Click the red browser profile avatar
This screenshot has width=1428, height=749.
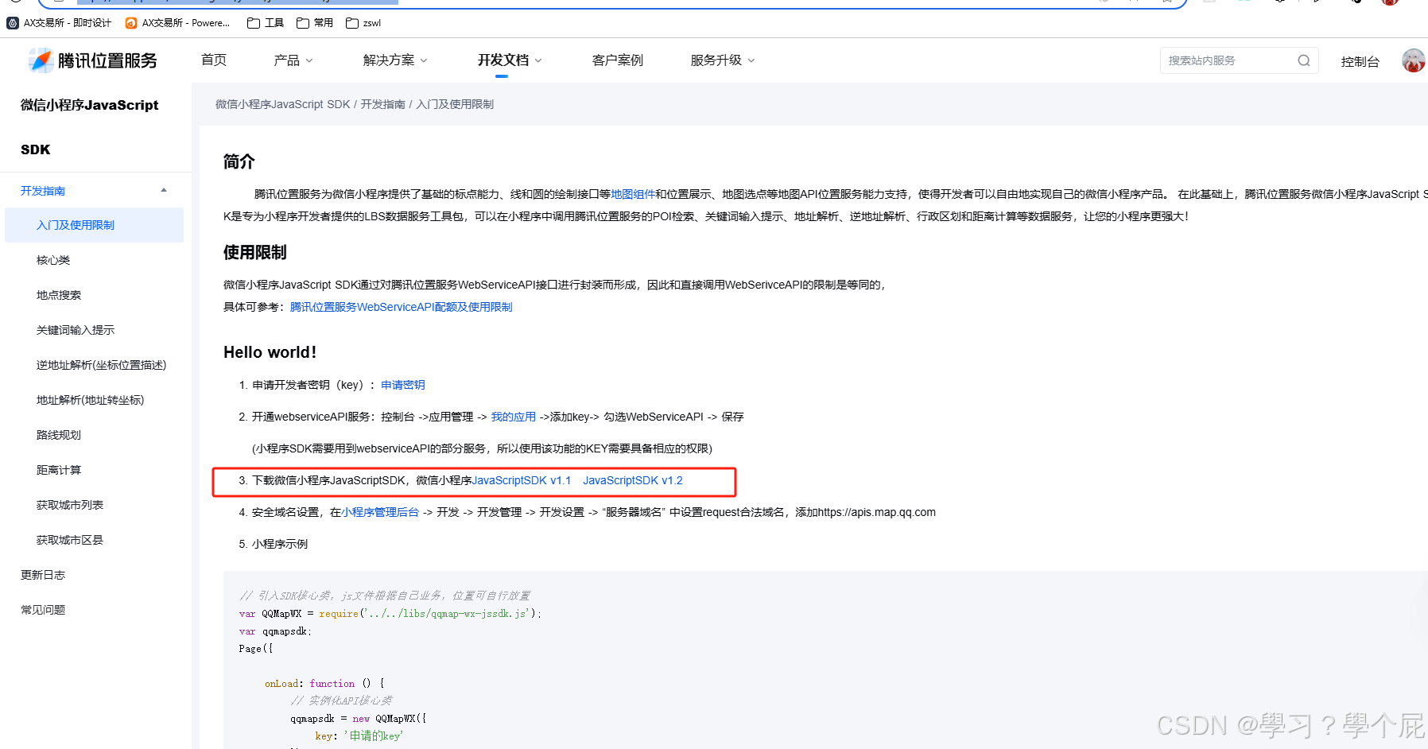click(1389, 3)
